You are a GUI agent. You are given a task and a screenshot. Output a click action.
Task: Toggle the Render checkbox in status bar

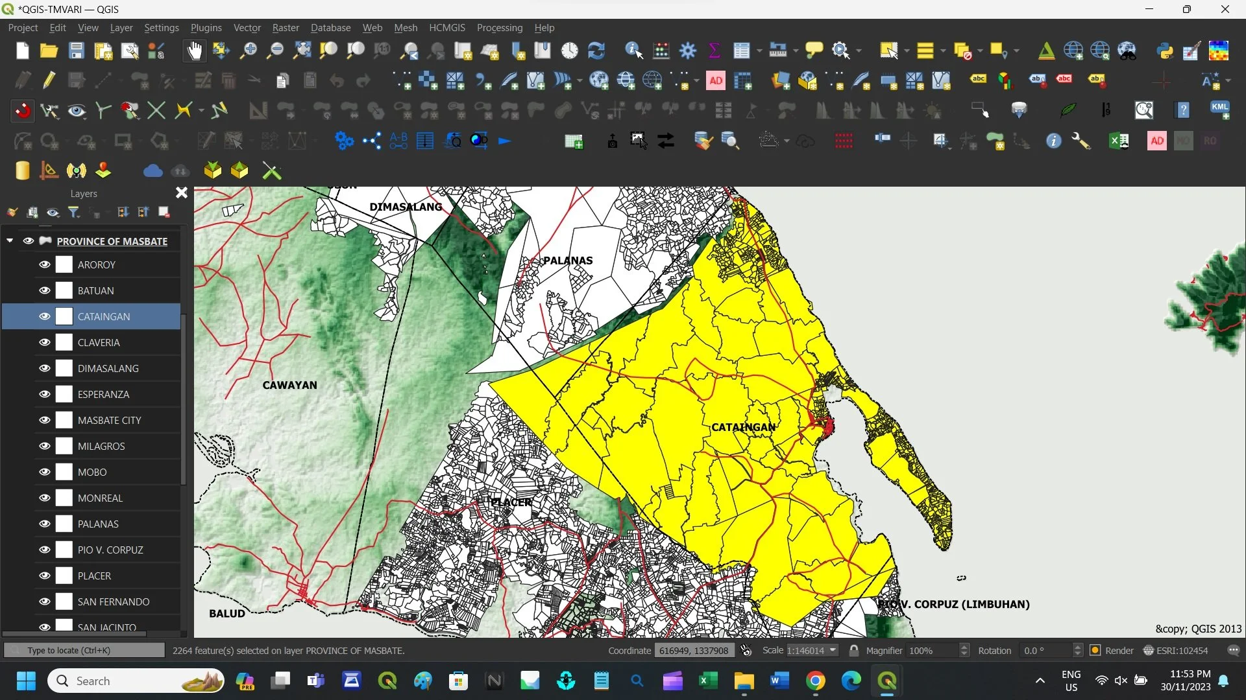(1095, 650)
